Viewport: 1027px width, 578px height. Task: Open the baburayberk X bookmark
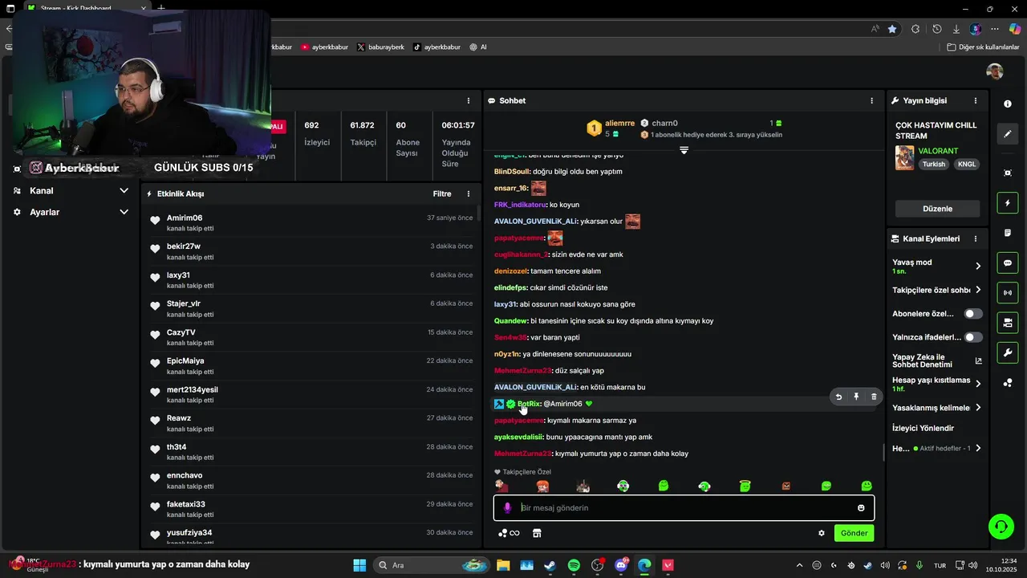tap(380, 47)
